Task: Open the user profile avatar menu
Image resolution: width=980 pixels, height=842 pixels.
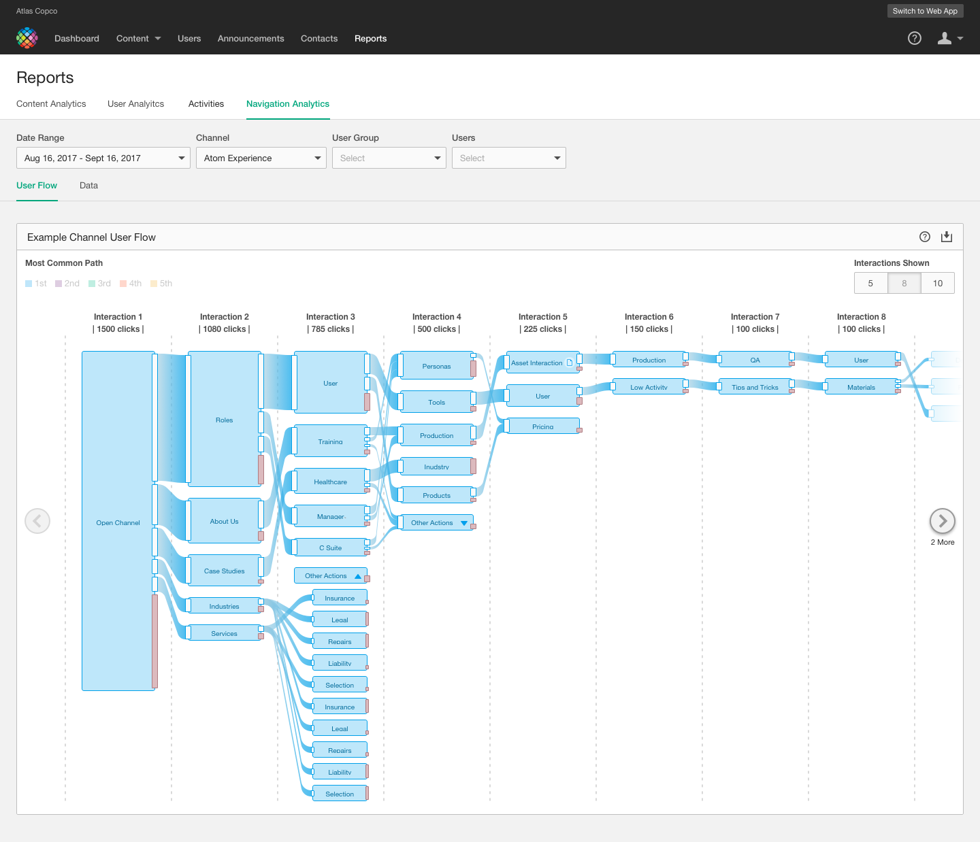Action: 945,38
